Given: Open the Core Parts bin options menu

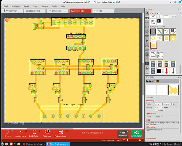Looking at the screenshot, I should [x=180, y=13].
